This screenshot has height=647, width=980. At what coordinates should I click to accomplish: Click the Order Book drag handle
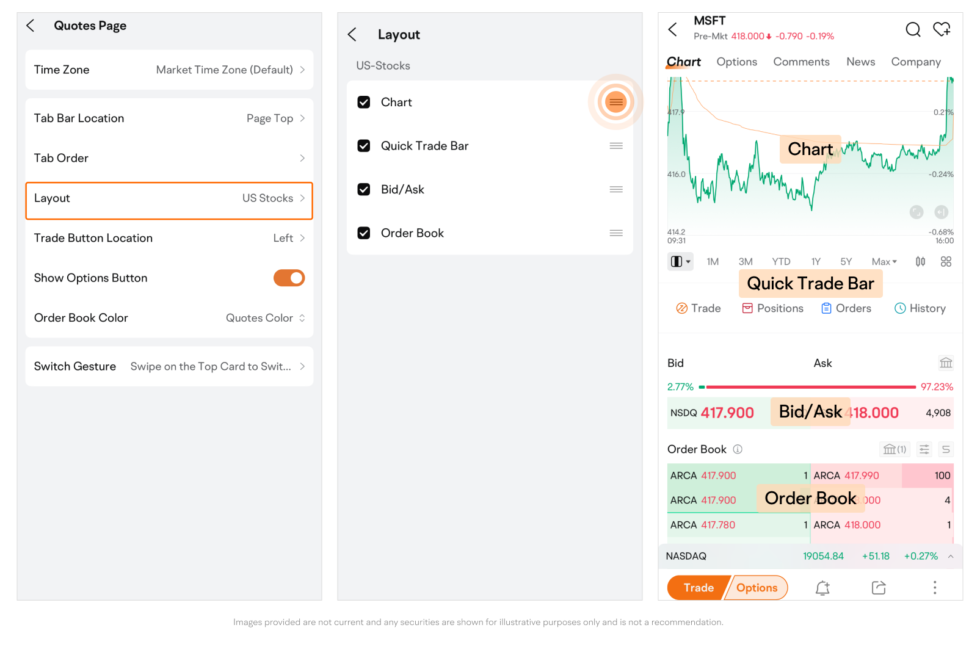tap(616, 233)
